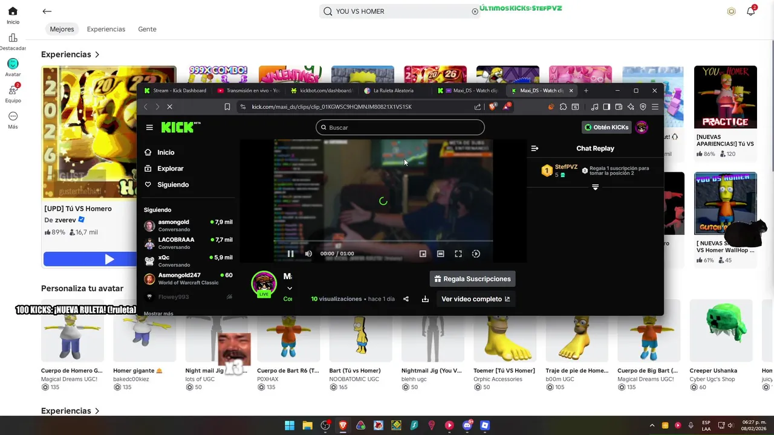Stop loading the Kick page
The image size is (774, 435).
(169, 107)
